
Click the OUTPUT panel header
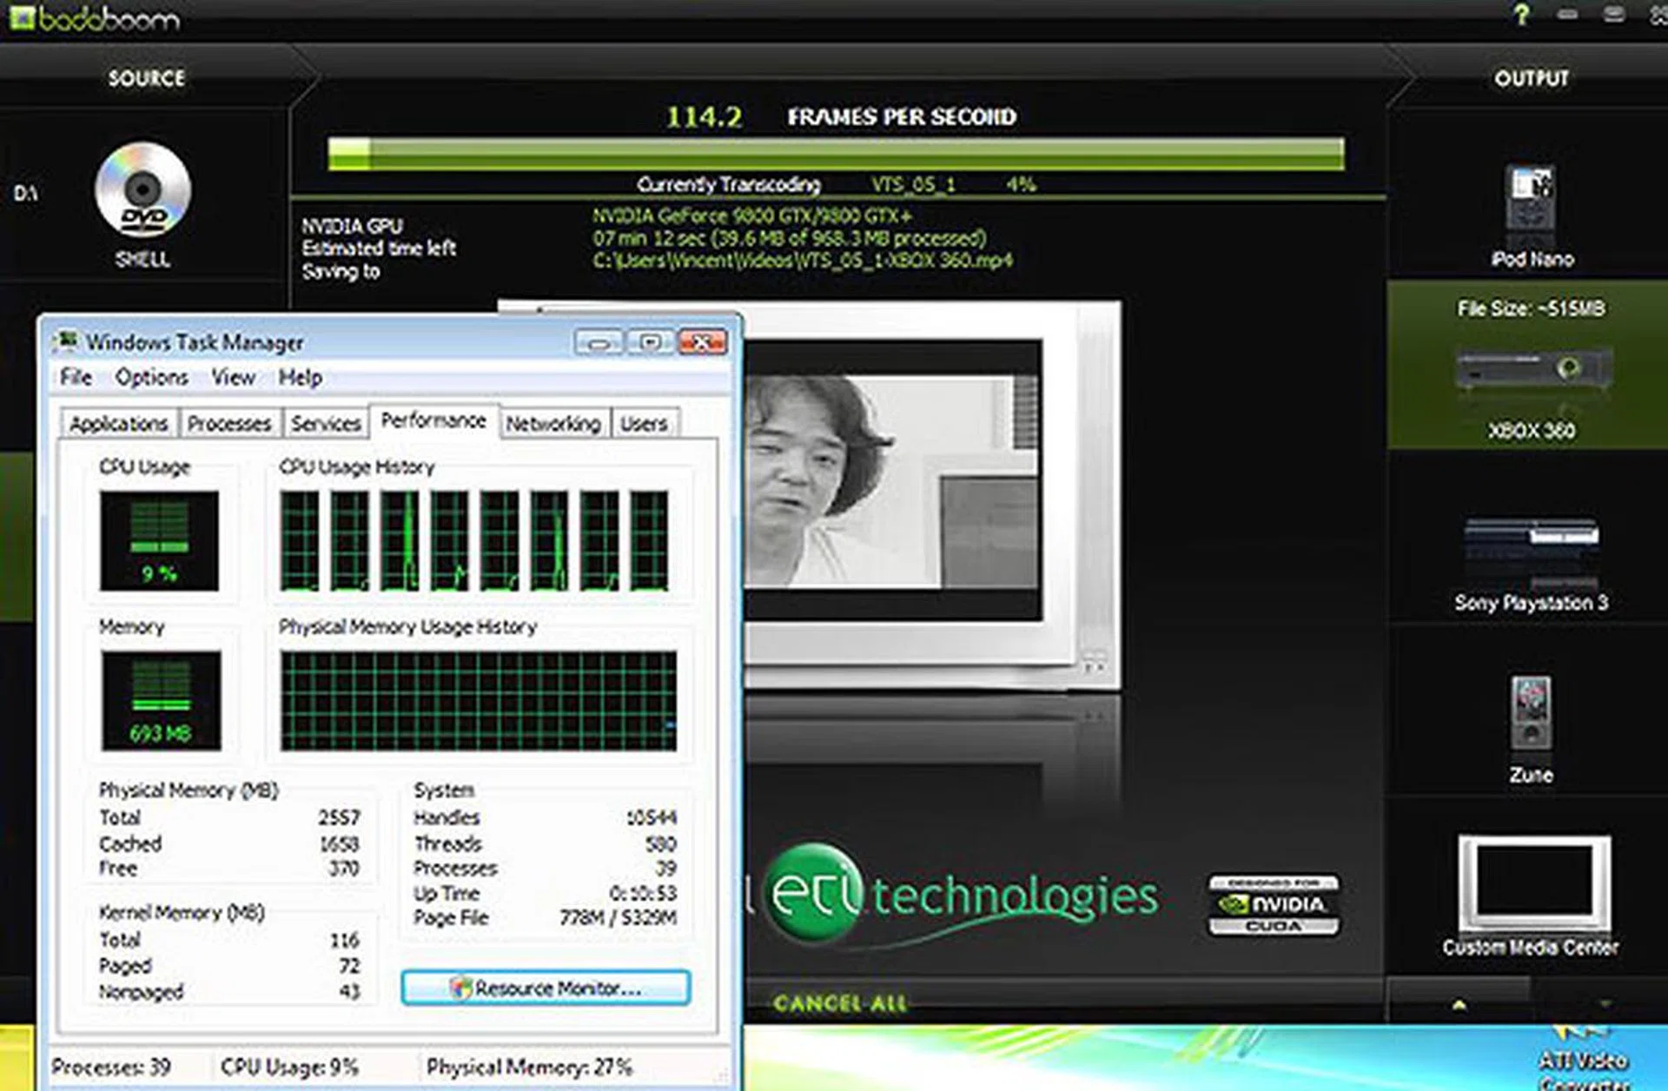[1532, 78]
